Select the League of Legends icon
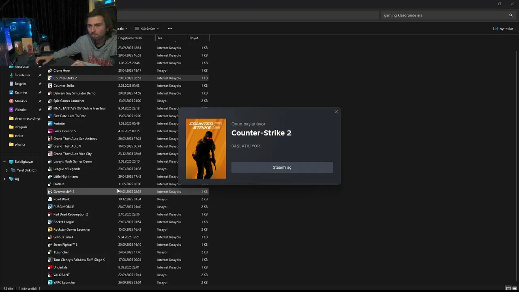The image size is (519, 292). coord(50,169)
